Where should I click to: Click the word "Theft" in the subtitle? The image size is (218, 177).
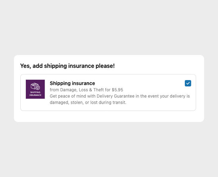(x=99, y=90)
